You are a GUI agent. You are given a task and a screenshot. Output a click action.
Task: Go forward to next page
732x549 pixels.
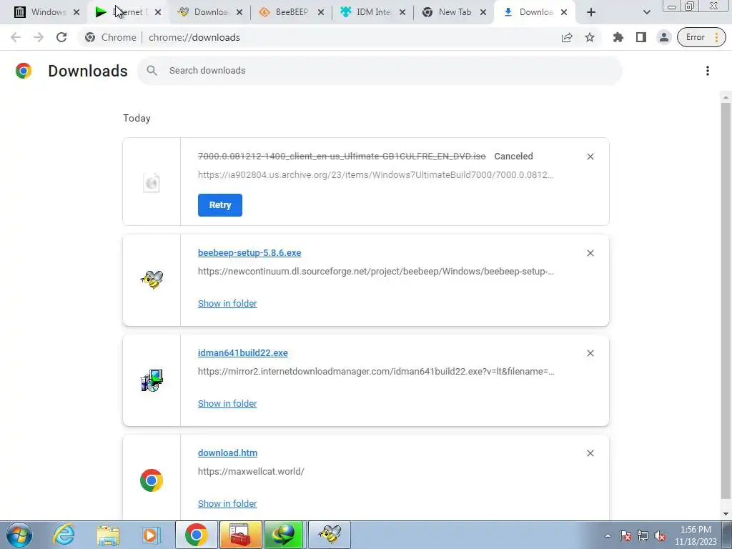coord(39,37)
